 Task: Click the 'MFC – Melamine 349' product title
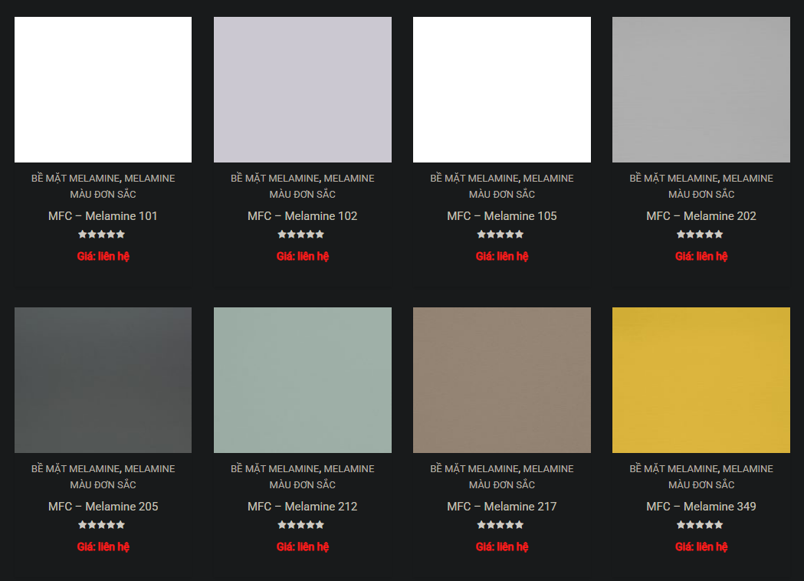pos(701,507)
